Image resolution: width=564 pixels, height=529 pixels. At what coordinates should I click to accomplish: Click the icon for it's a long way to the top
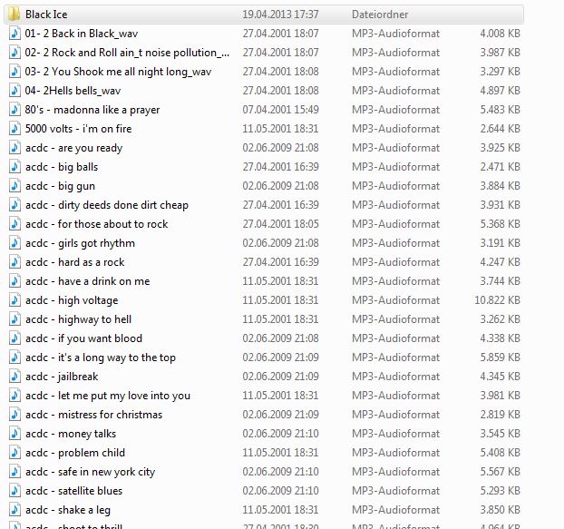coord(15,358)
